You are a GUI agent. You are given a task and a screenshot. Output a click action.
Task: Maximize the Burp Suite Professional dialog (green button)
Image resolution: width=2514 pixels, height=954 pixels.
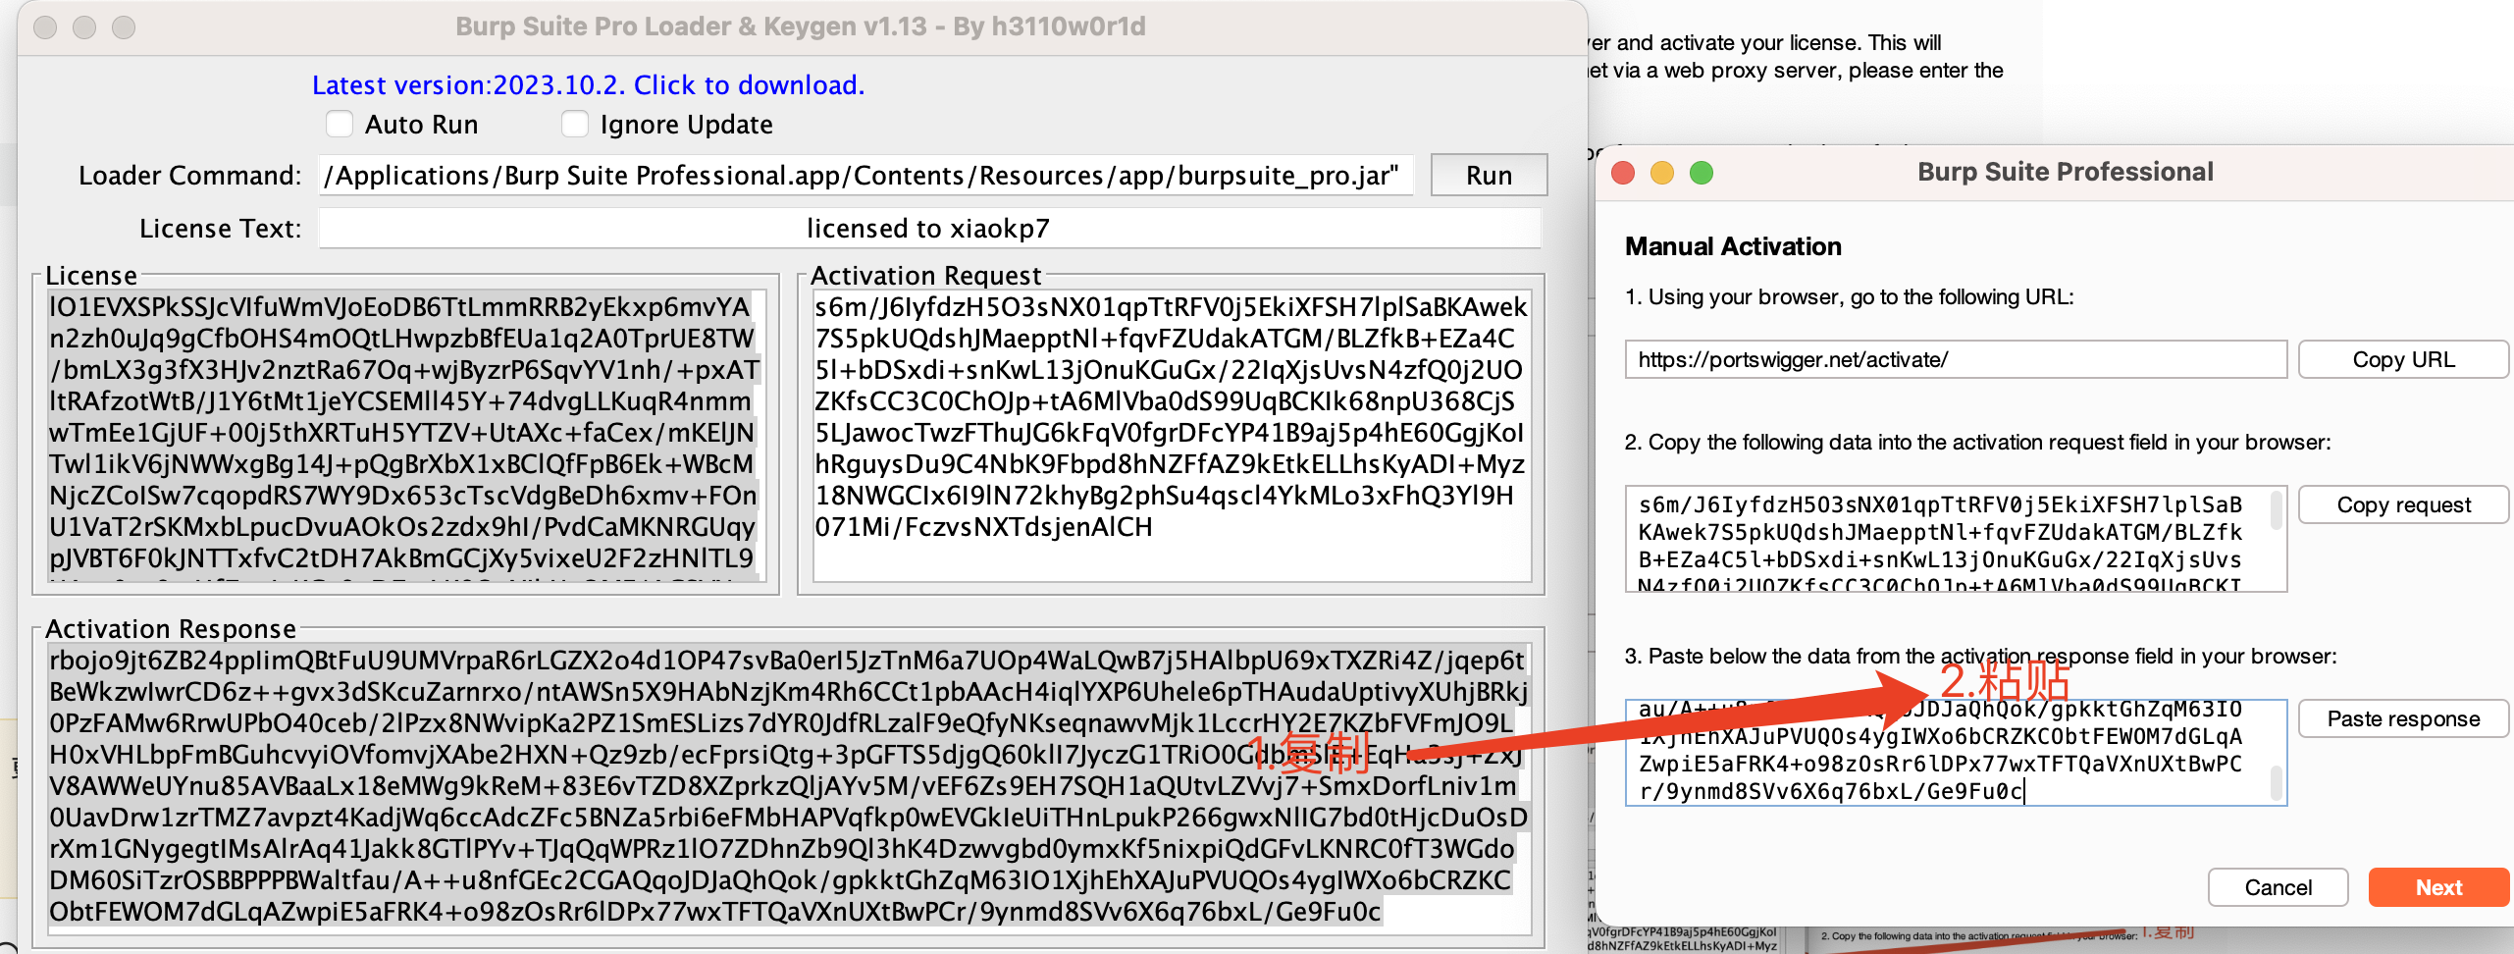pyautogui.click(x=1702, y=174)
